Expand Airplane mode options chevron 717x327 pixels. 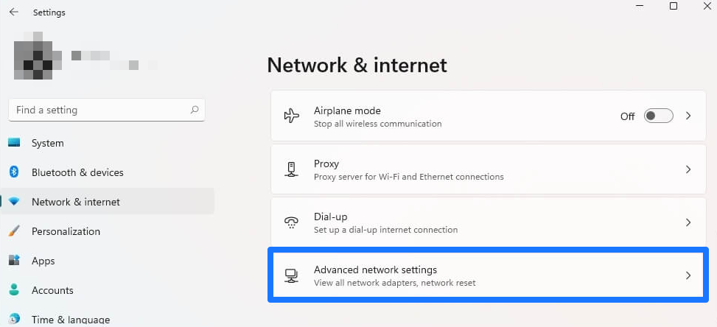(688, 116)
